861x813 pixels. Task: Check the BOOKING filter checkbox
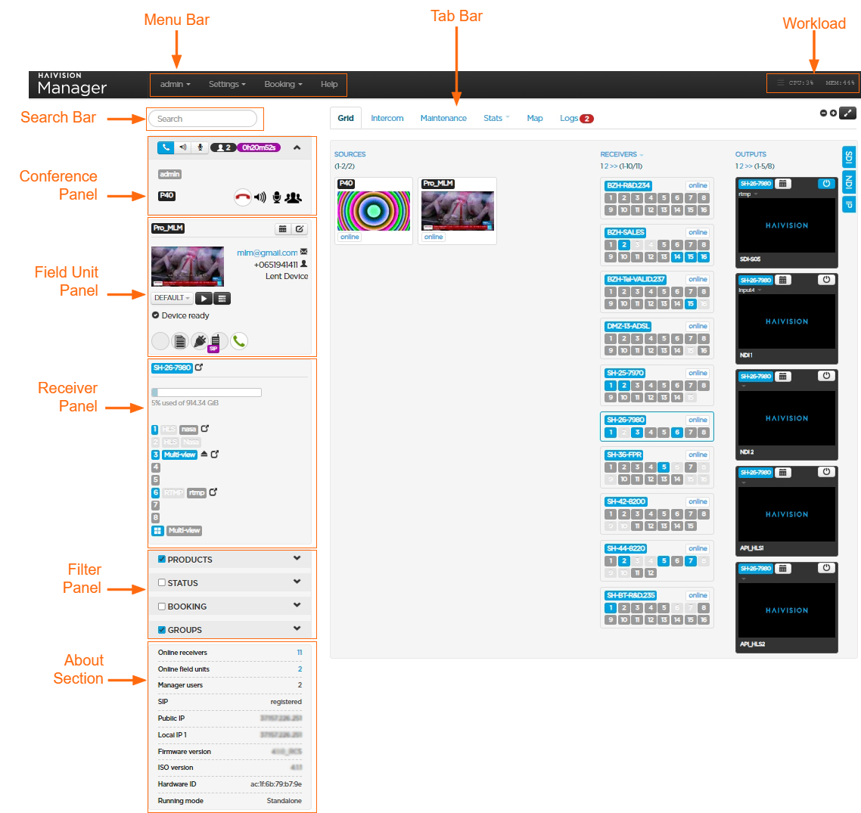coord(162,607)
